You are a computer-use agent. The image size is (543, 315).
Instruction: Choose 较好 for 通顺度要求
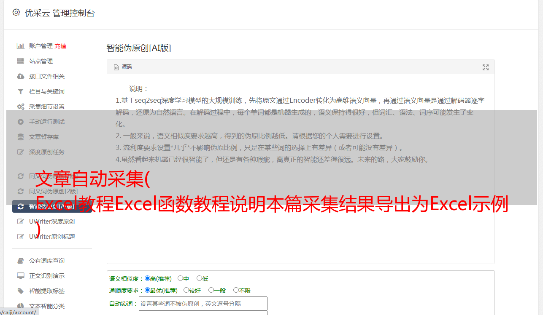pos(186,290)
